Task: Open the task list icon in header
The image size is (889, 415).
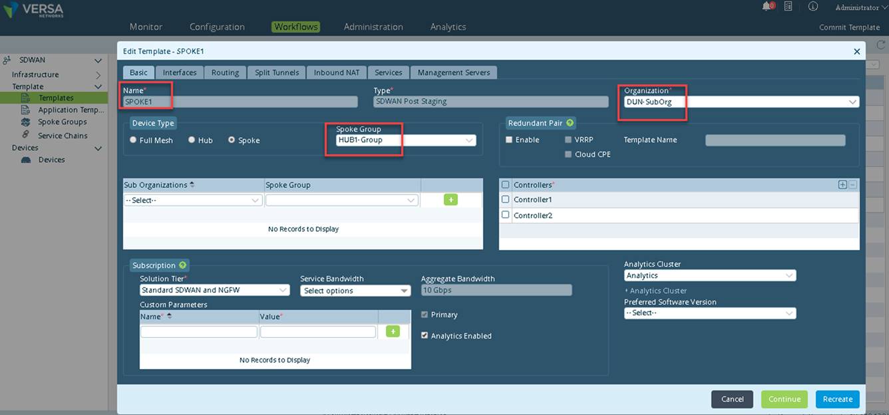Action: tap(788, 6)
